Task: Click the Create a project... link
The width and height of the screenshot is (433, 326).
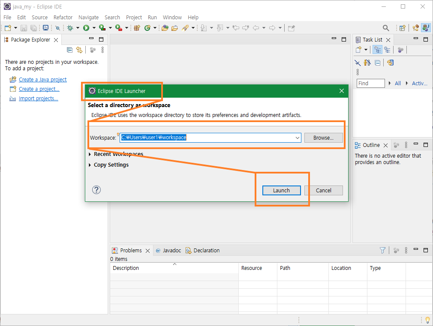Action: [39, 89]
